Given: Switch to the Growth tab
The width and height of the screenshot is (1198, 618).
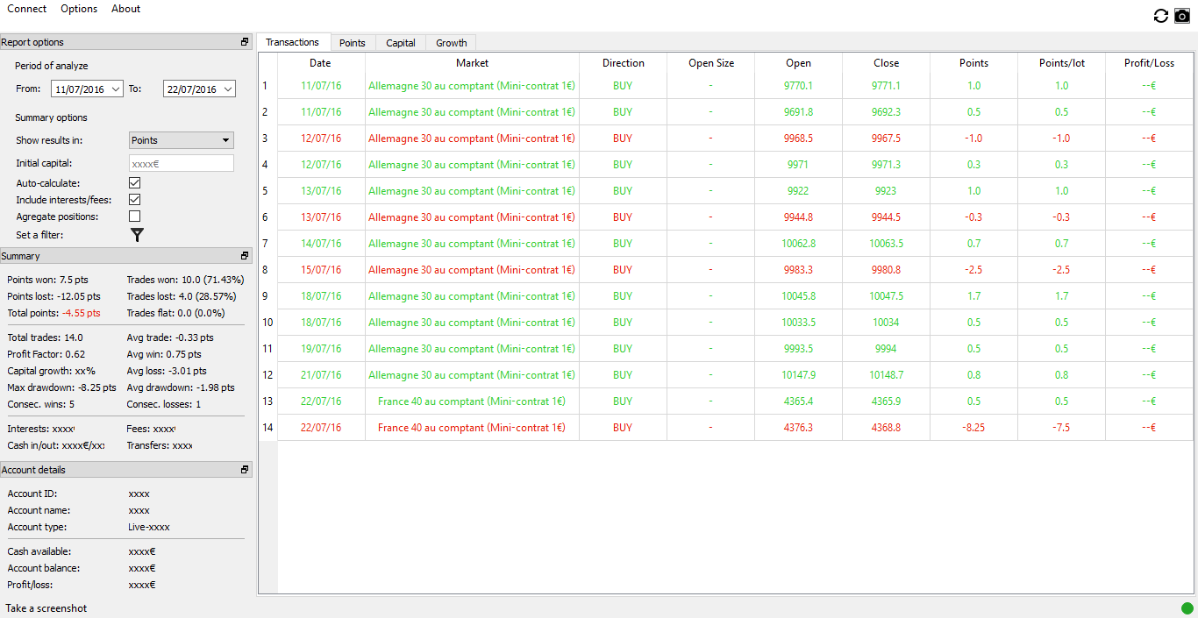Looking at the screenshot, I should [x=452, y=43].
